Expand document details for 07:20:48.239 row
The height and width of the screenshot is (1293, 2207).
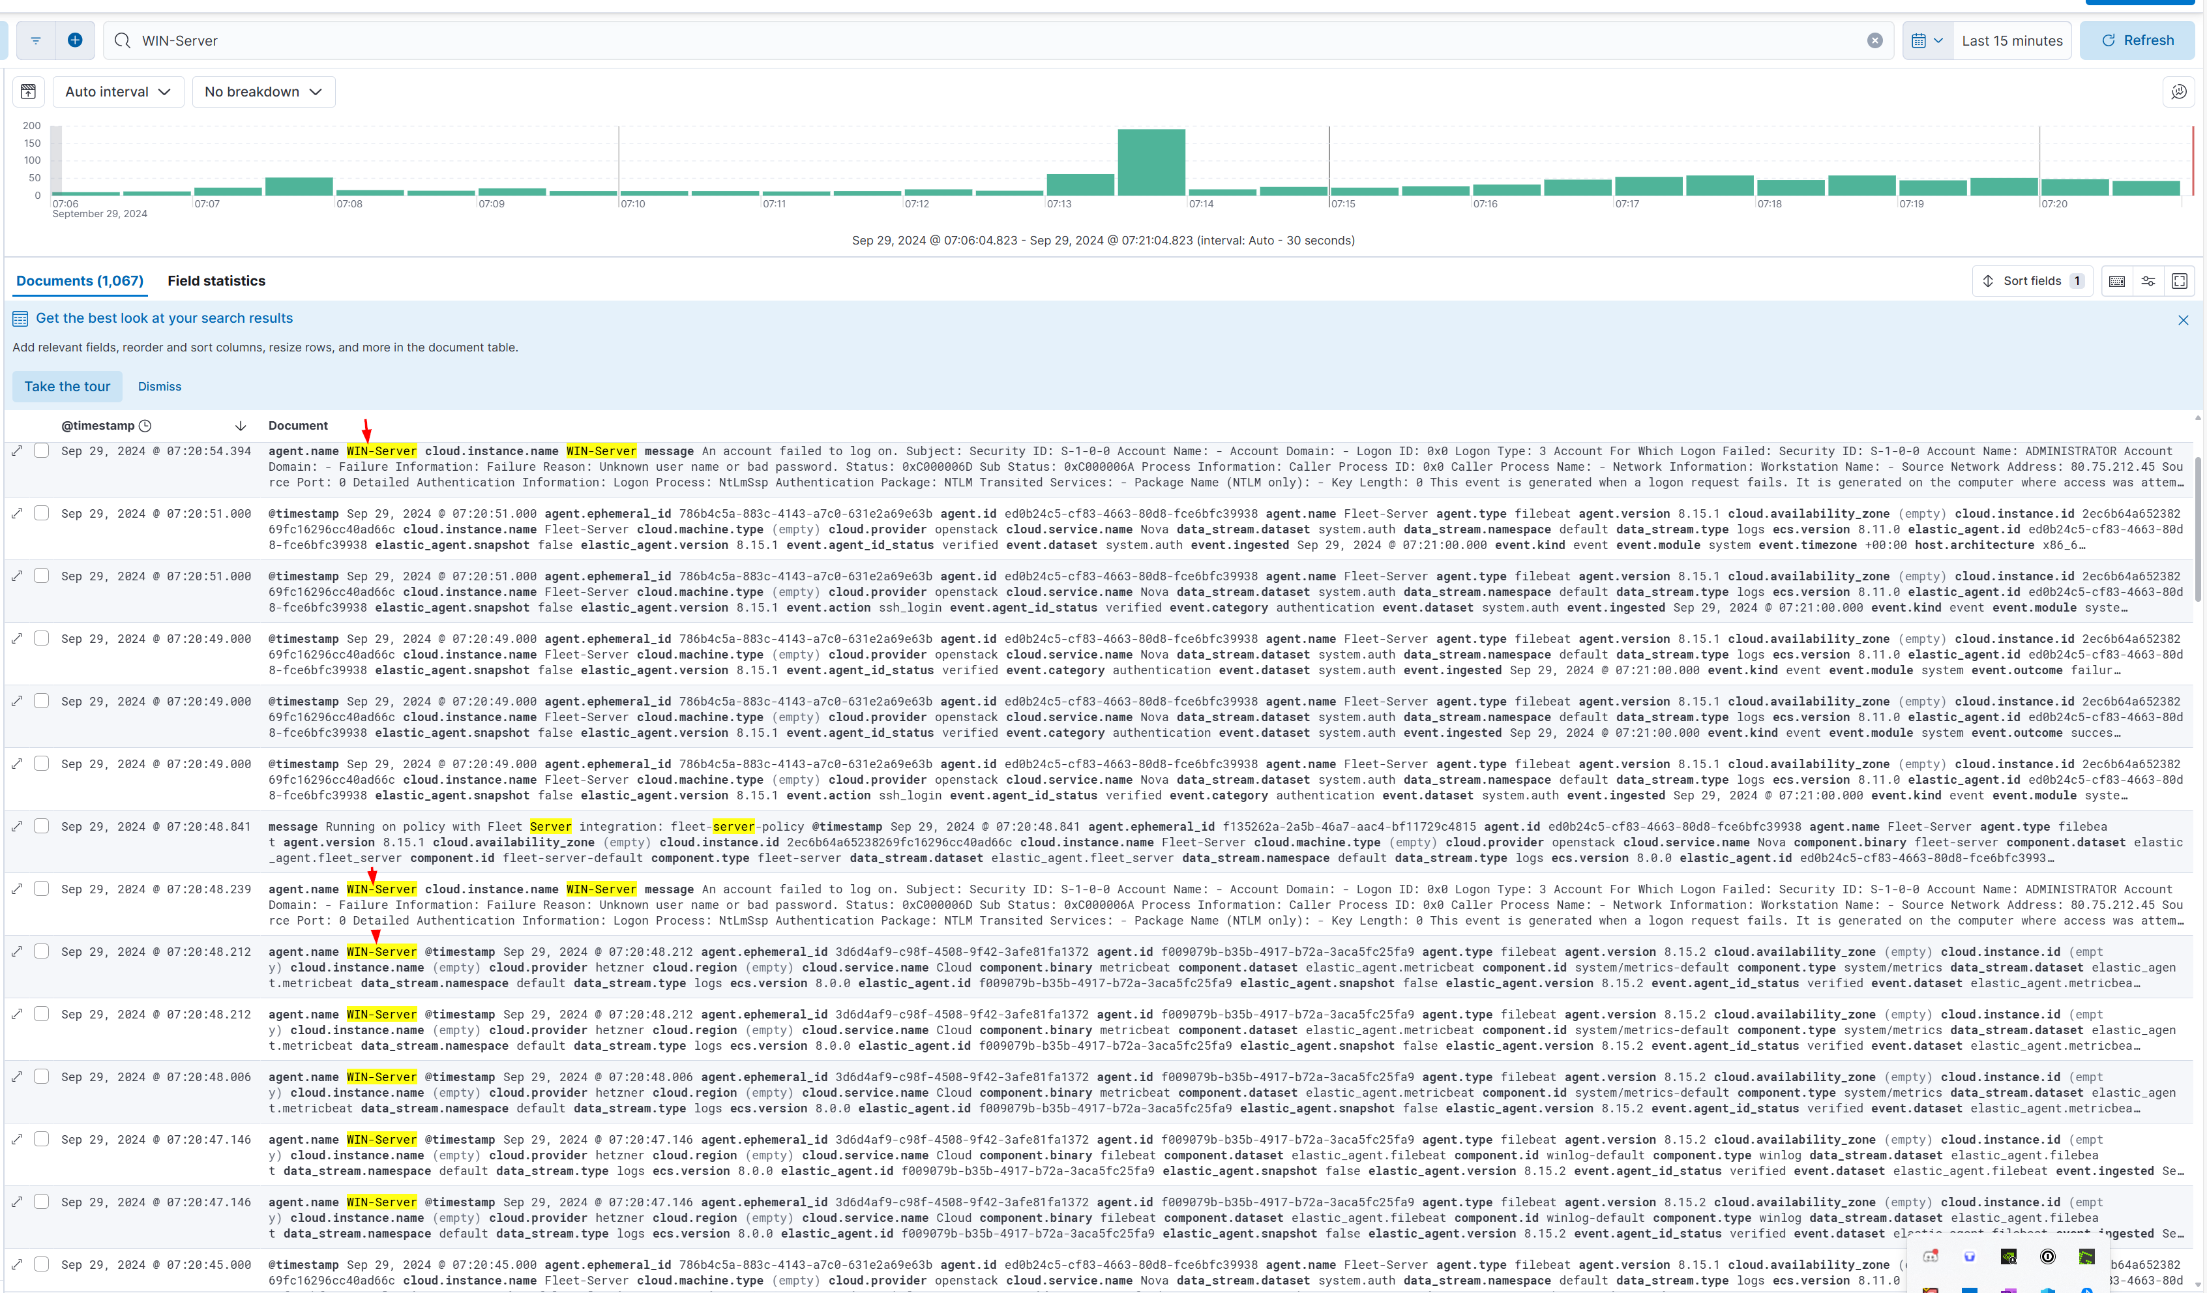coord(17,889)
